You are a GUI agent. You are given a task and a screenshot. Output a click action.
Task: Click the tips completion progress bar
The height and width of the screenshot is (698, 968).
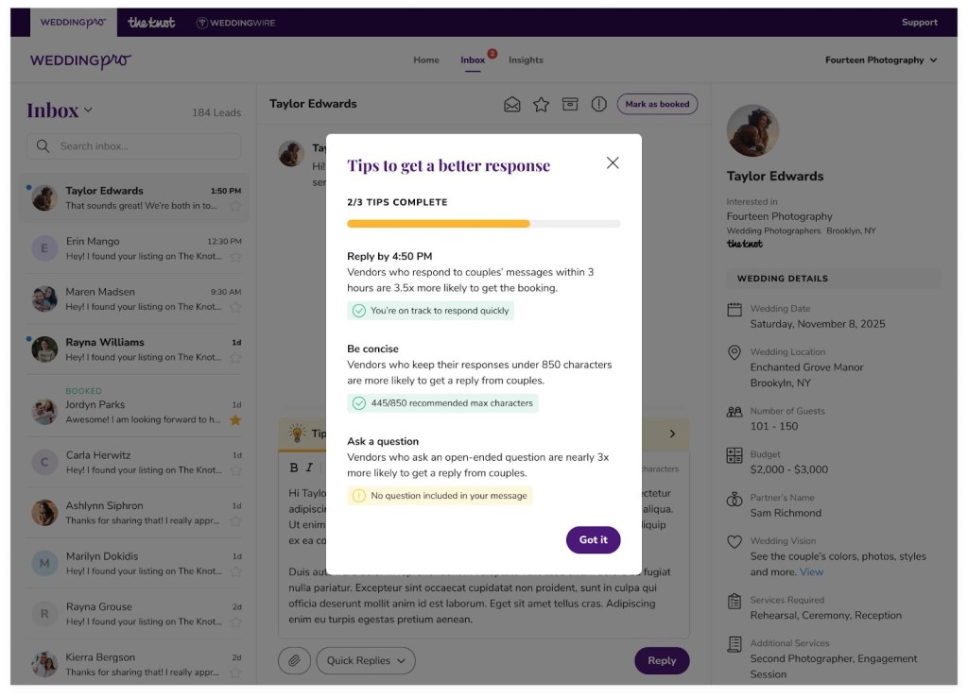coord(483,224)
